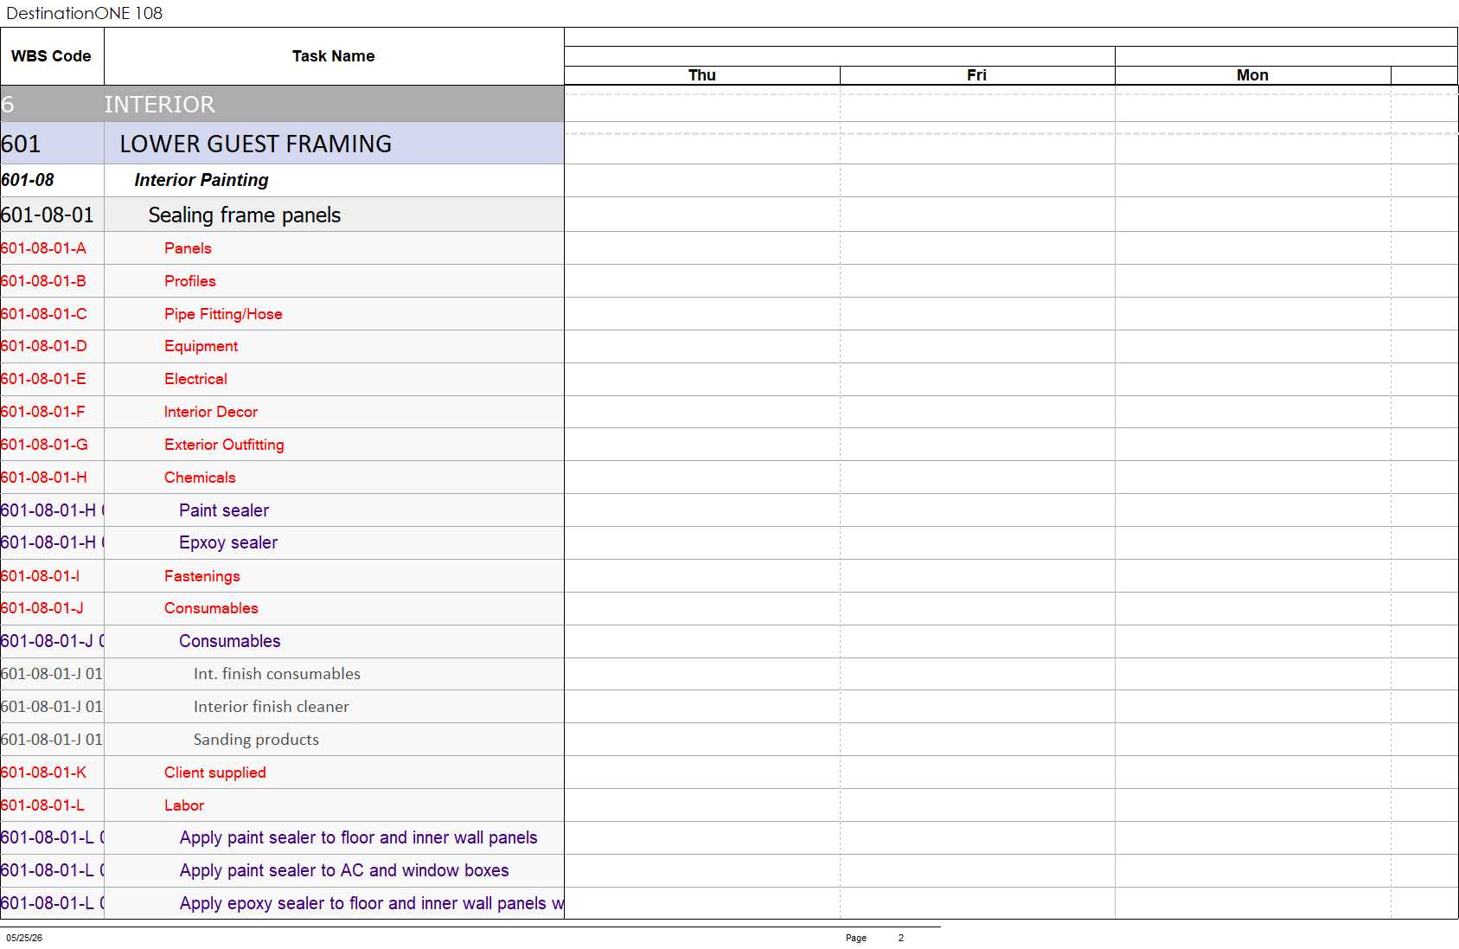This screenshot has width=1459, height=949.
Task: Click WBS code 601-08-01-H in red
Action: tap(43, 478)
